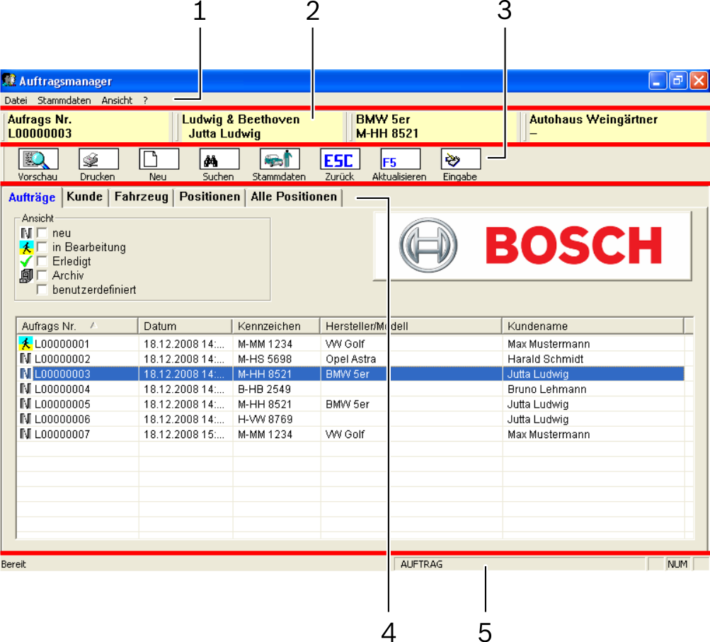Viewport: 710px width, 642px height.
Task: Enable the benutzerdefiniert checkbox
Action: [42, 290]
